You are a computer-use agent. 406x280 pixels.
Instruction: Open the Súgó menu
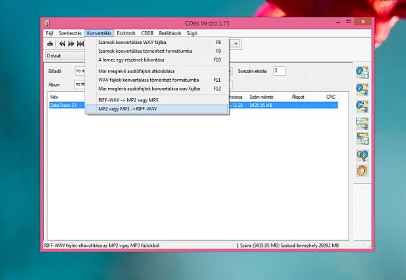pos(192,33)
